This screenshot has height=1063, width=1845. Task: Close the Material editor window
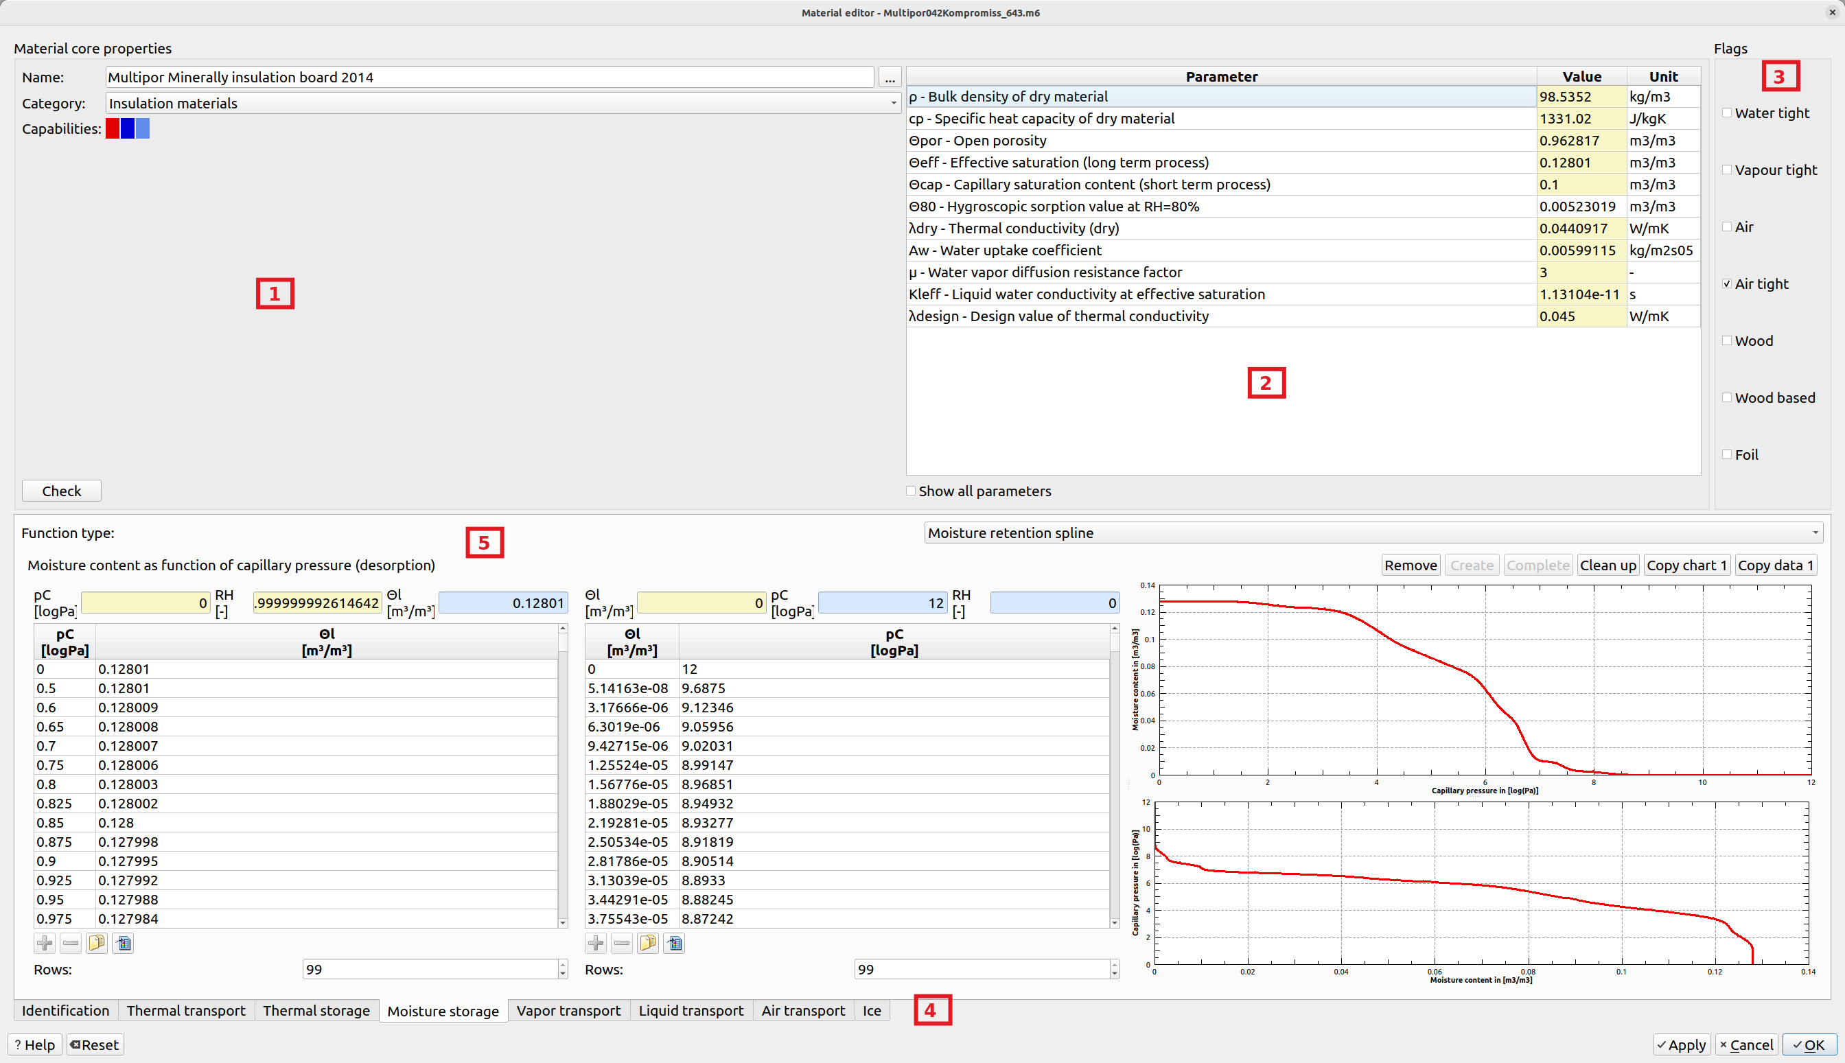pos(1832,12)
